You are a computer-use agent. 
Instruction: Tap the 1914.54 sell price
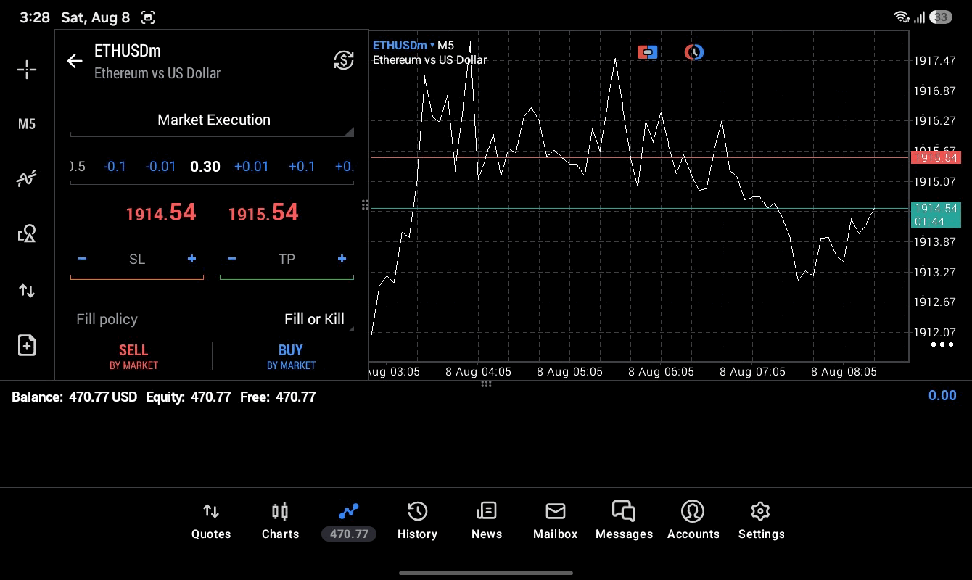[161, 212]
